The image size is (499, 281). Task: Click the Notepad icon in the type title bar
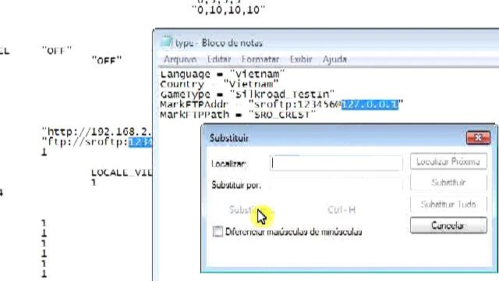[x=166, y=42]
